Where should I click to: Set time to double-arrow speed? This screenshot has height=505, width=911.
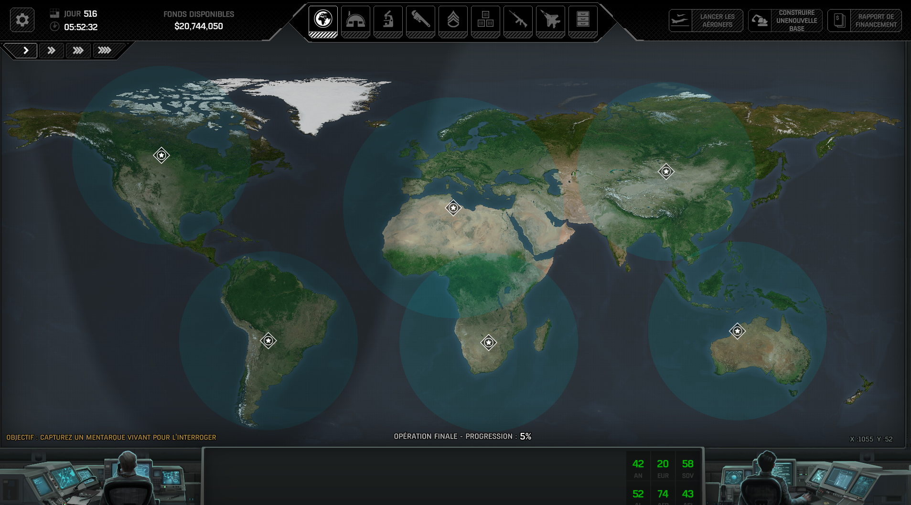point(52,50)
